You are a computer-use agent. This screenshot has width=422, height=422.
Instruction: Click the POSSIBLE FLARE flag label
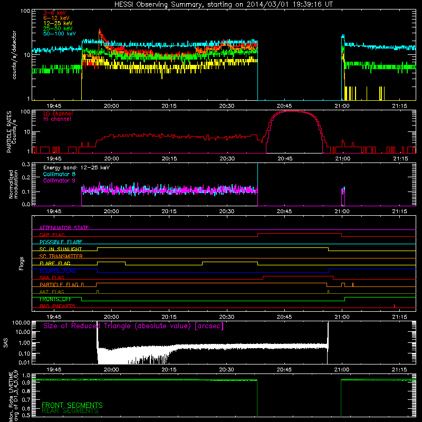(x=61, y=242)
